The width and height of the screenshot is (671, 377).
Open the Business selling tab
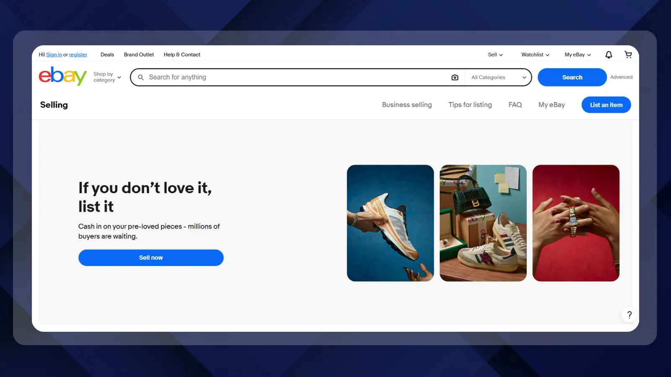407,105
